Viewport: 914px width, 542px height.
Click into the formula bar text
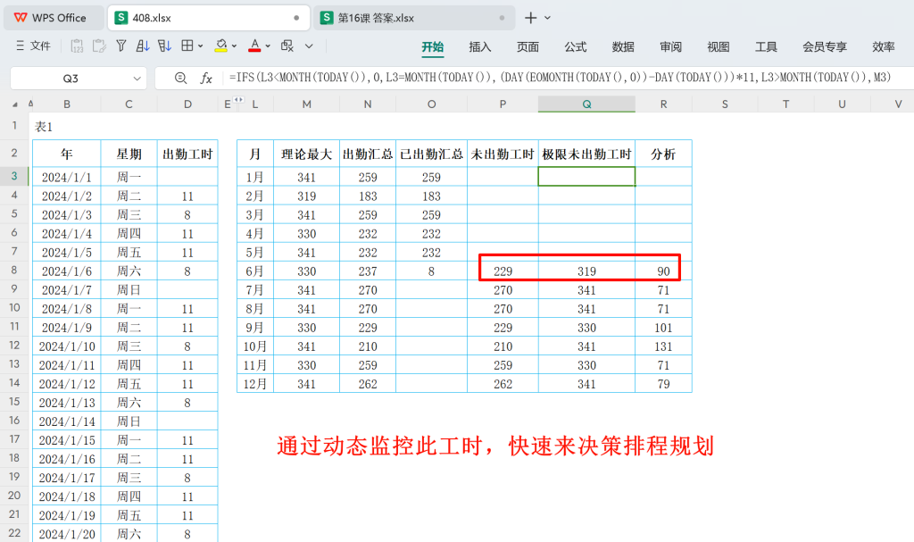tap(560, 78)
